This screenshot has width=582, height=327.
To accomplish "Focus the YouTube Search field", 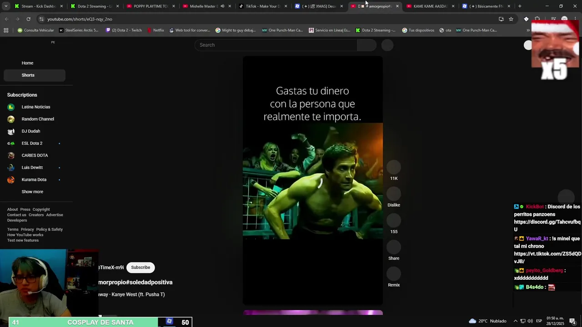I will point(276,45).
